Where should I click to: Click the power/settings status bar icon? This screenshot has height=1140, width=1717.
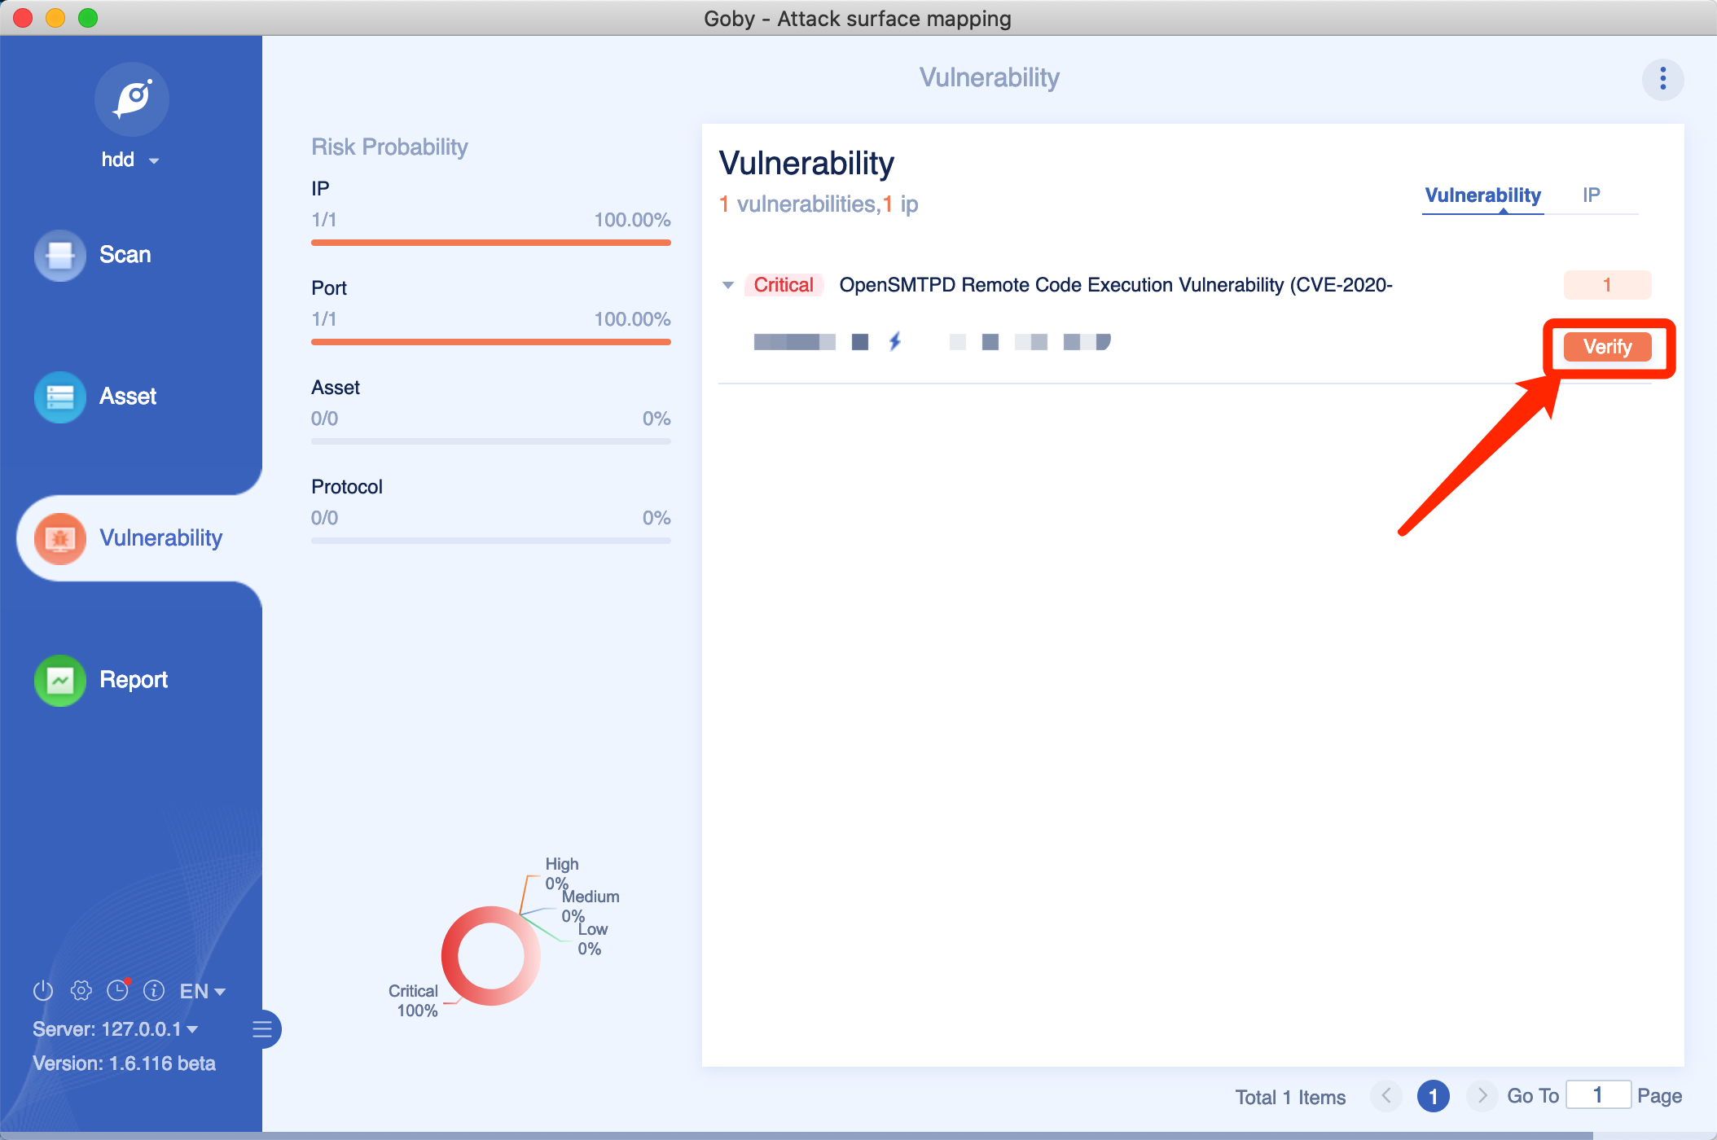point(38,989)
